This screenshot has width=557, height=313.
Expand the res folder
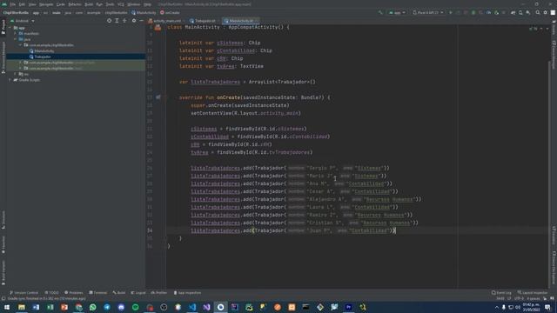click(x=16, y=74)
